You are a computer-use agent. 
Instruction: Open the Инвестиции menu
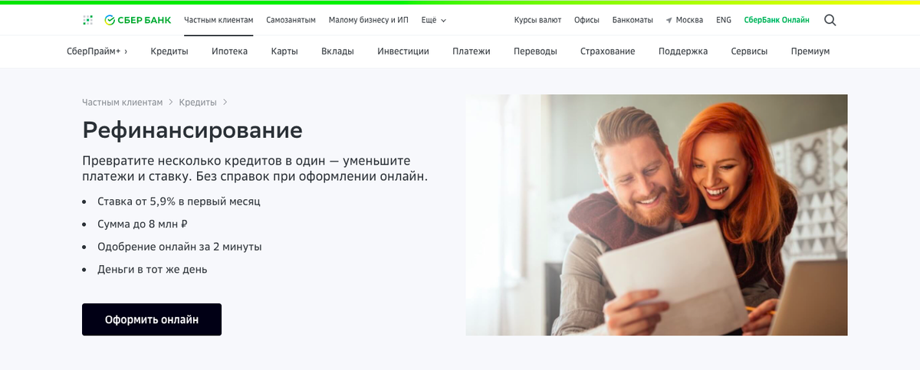click(x=403, y=51)
